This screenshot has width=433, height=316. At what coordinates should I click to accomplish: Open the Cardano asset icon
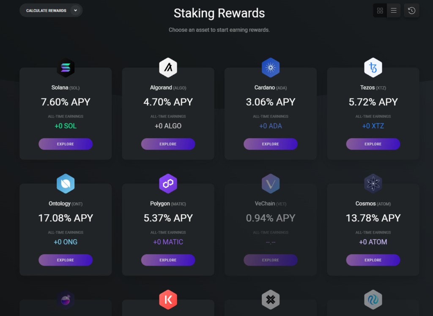[x=270, y=67]
